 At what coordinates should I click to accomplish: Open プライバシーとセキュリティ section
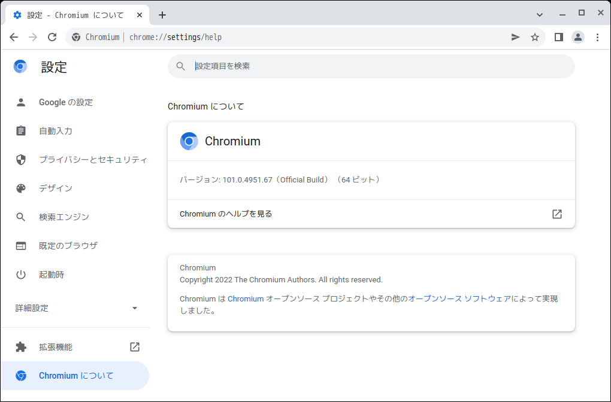75,160
